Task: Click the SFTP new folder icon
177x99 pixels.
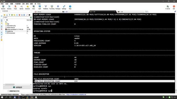Action: [x=14, y=15]
